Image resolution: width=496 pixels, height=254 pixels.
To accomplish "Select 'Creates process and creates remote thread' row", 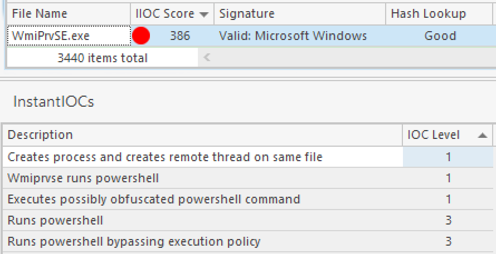I will pyautogui.click(x=165, y=157).
